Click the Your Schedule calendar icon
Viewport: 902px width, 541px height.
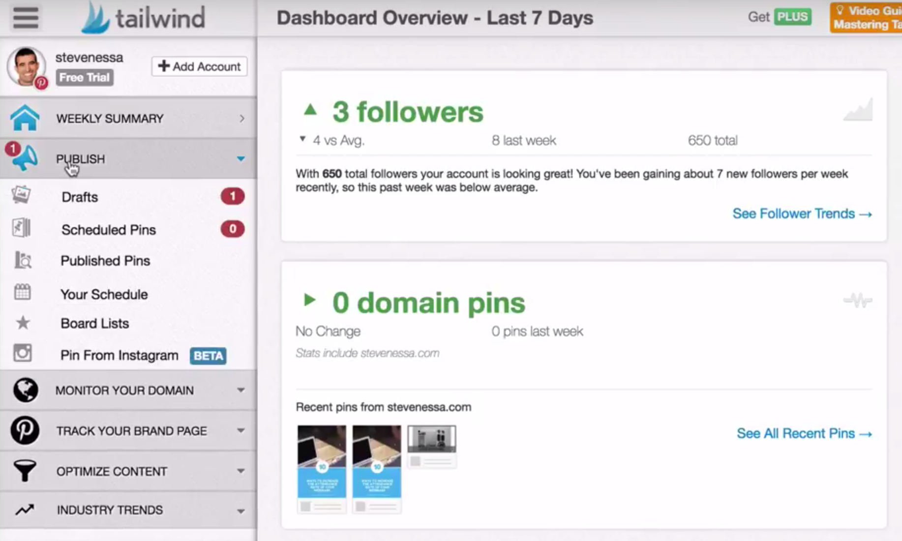tap(22, 292)
